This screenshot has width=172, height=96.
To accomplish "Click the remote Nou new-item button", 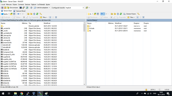I will pos(130,17).
